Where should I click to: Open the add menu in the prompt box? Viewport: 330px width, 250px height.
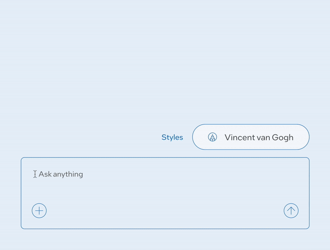(x=39, y=211)
